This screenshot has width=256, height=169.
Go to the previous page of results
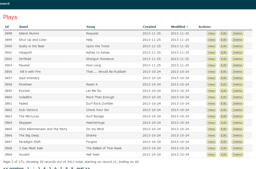[x=13, y=168]
